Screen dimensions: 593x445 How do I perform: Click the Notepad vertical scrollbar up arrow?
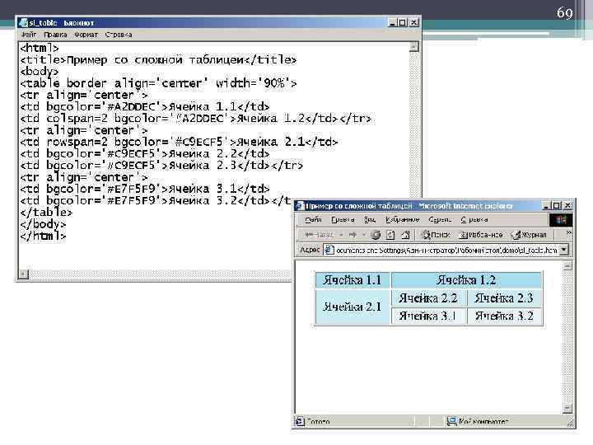click(x=414, y=47)
